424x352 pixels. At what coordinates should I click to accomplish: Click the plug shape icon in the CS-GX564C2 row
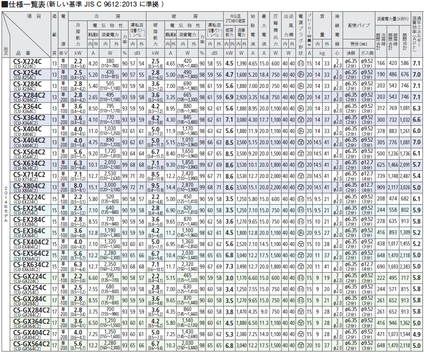(301, 345)
